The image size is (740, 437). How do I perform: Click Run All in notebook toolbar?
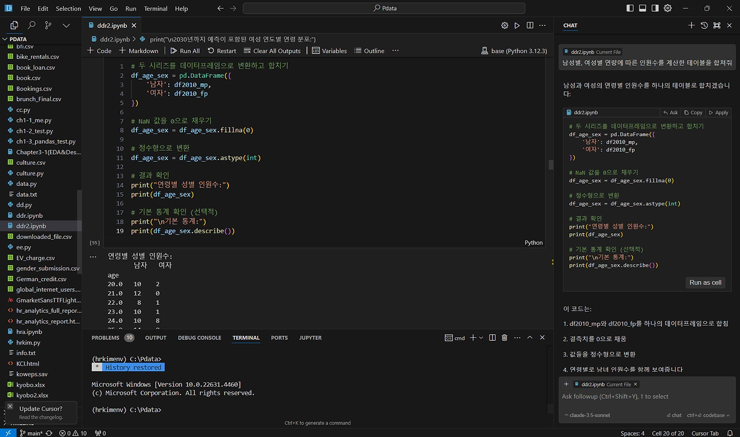[184, 51]
